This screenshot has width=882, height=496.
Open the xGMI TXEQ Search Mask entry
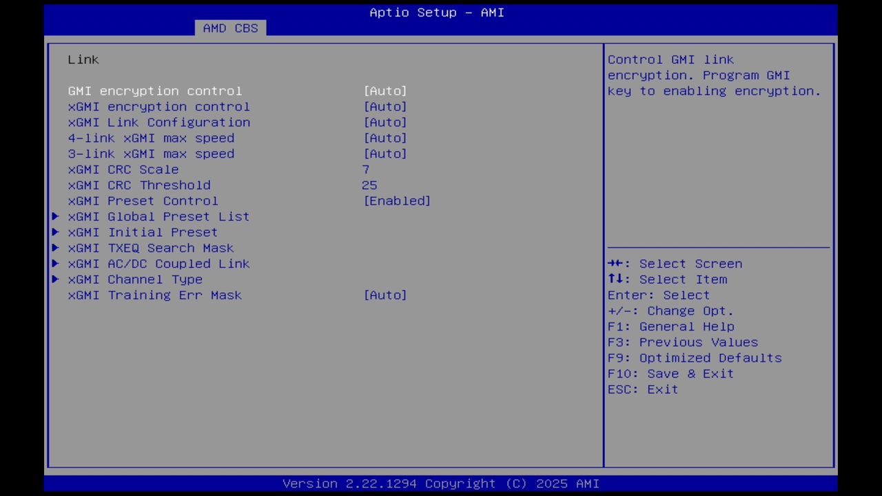click(x=150, y=248)
